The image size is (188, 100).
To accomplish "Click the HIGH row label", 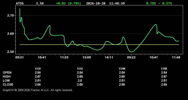I will 7,76.
